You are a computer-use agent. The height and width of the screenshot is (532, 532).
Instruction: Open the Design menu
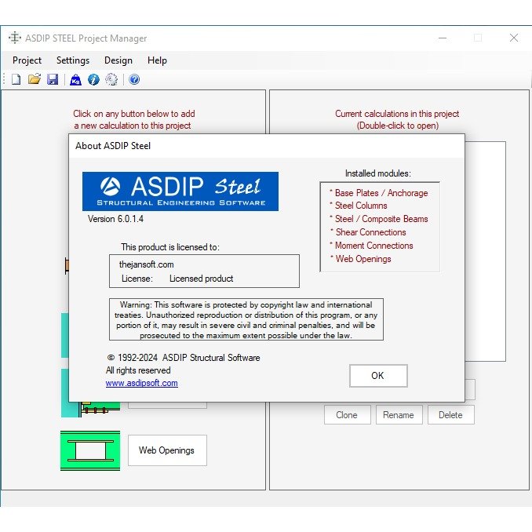[118, 60]
